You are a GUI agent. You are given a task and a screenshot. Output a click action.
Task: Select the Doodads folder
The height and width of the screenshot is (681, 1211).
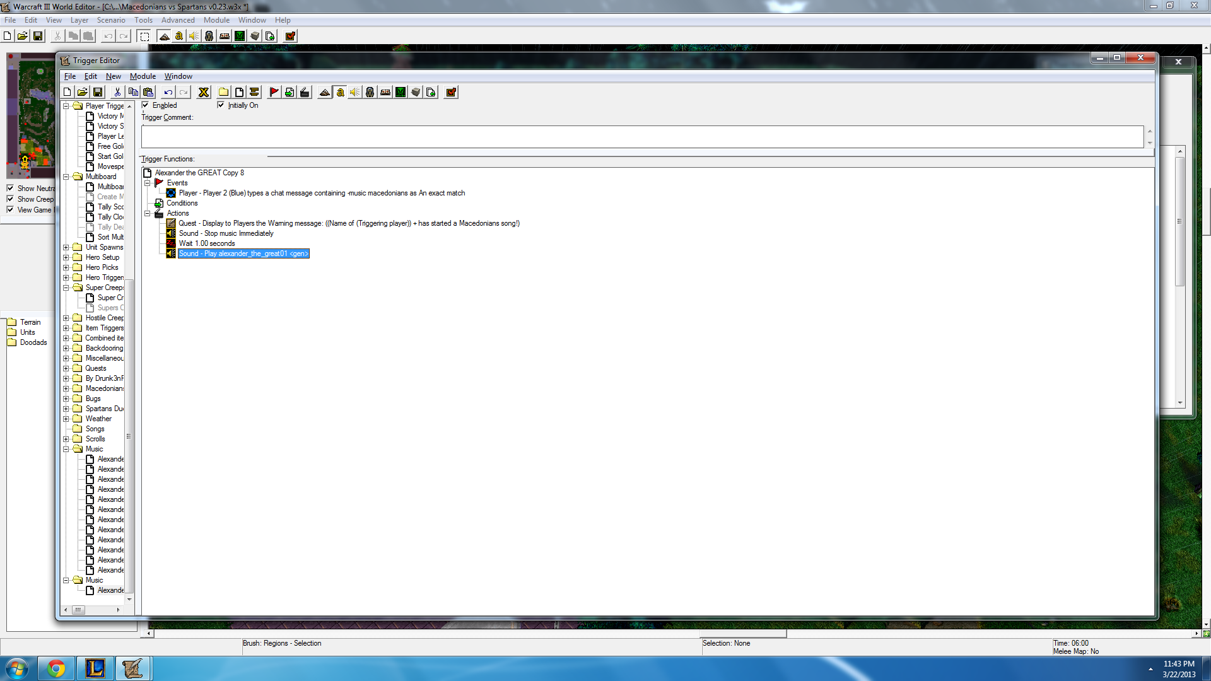(33, 342)
